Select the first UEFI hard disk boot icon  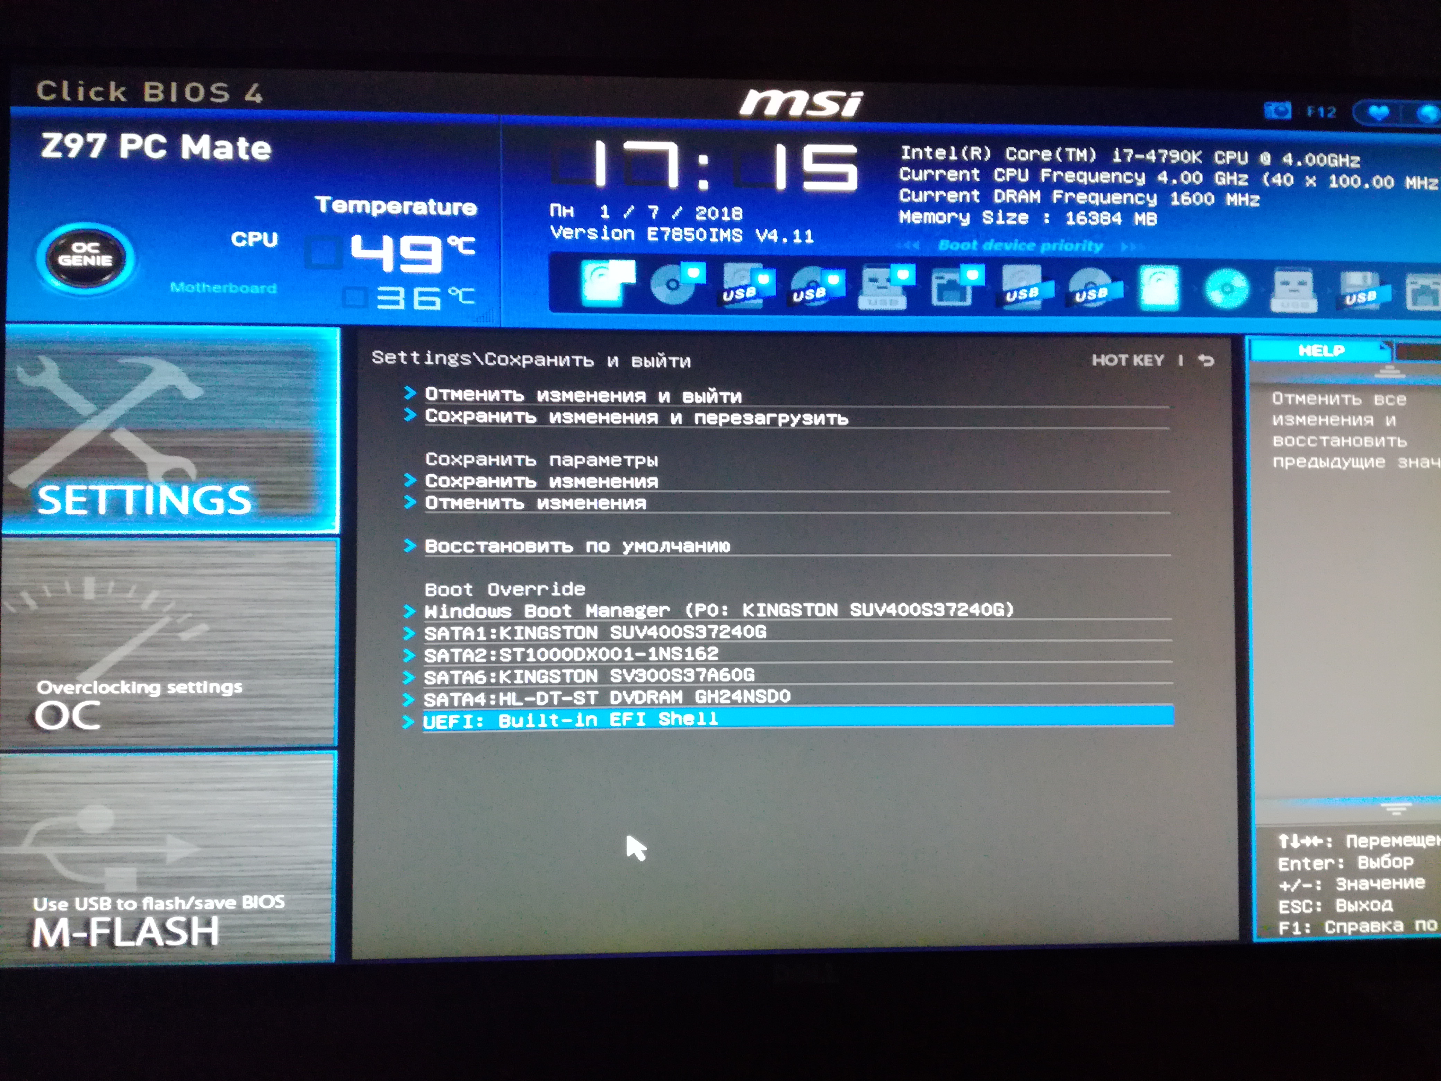point(607,283)
